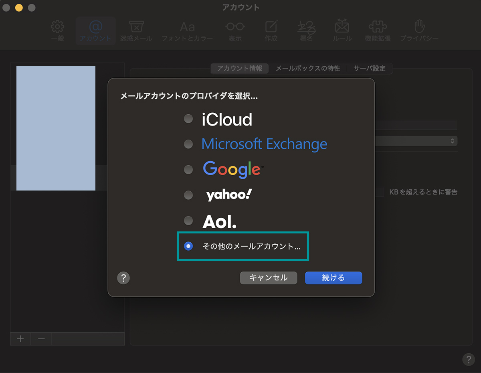Open the 機能拡張 extensions pane
The height and width of the screenshot is (373, 481).
tap(378, 31)
